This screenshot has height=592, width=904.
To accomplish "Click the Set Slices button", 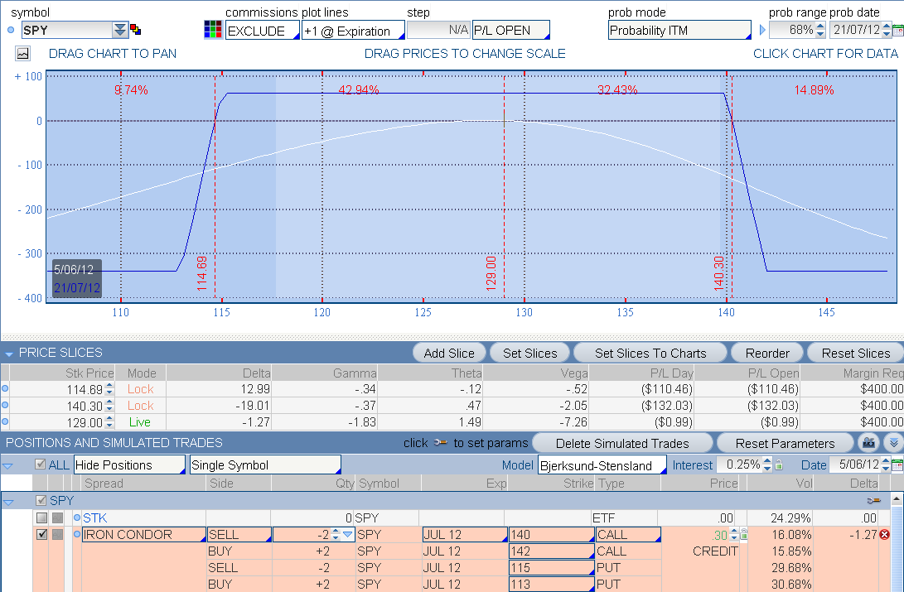I will [x=529, y=353].
